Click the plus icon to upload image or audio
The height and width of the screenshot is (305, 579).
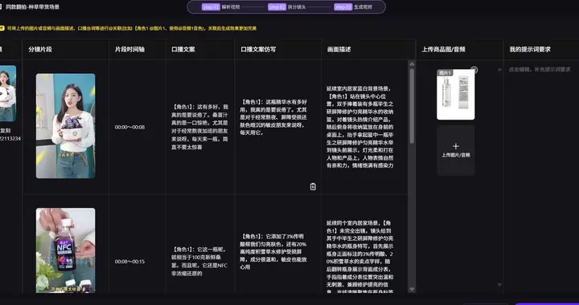[456, 146]
